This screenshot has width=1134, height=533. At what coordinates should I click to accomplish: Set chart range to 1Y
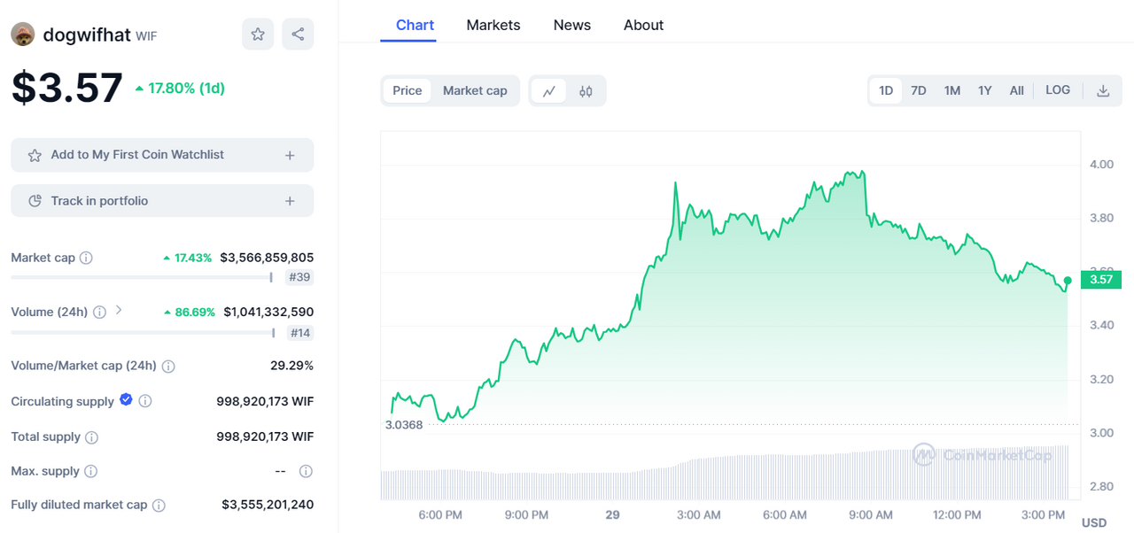(985, 90)
